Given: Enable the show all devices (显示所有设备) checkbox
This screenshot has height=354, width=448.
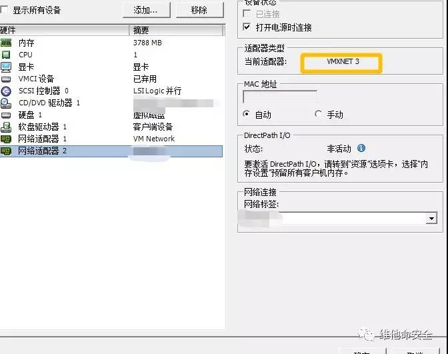Looking at the screenshot, I should click(5, 11).
